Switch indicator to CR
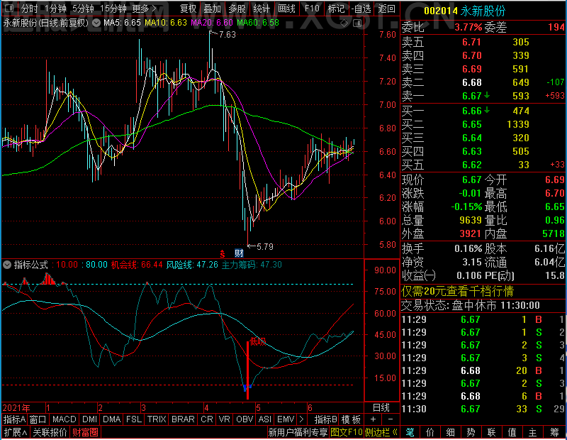567x440 pixels. click(x=207, y=419)
